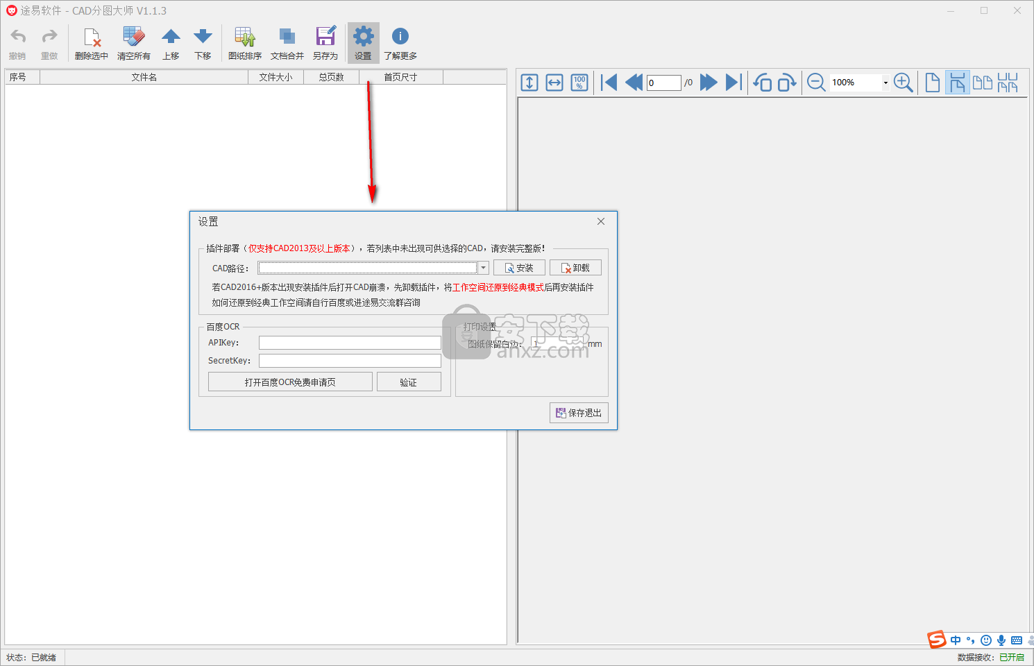Click the 总页数 column header
This screenshot has height=666, width=1034.
pyautogui.click(x=332, y=77)
